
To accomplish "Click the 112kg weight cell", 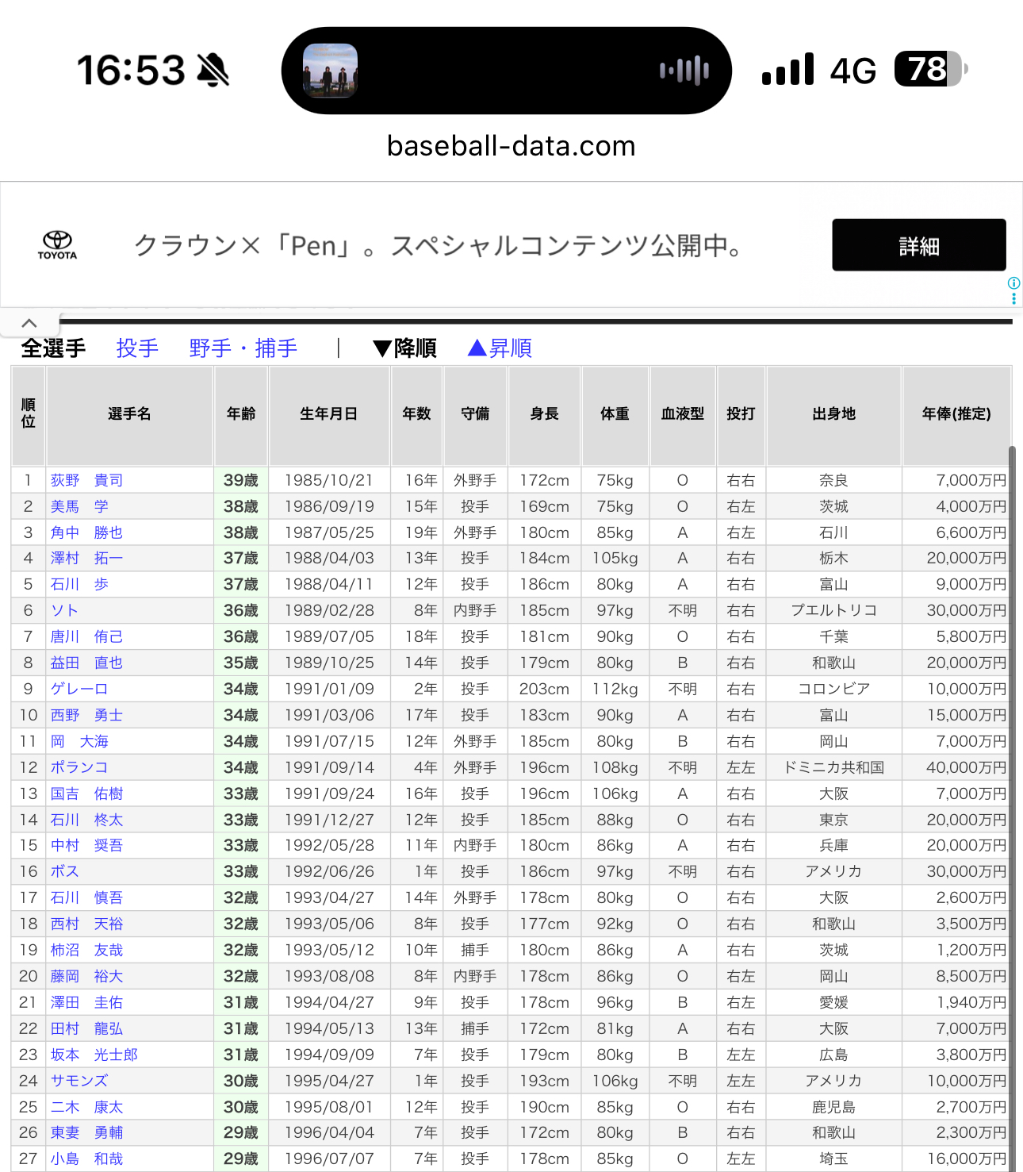I will [615, 689].
